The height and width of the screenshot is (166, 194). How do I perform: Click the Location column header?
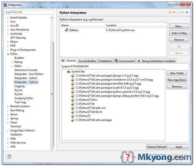127,25
